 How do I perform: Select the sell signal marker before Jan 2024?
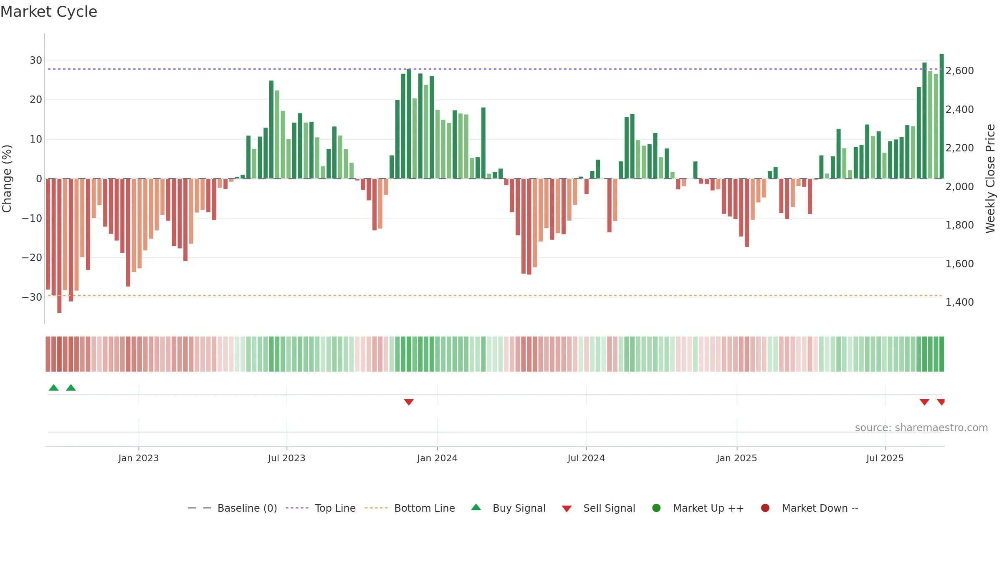click(x=409, y=402)
